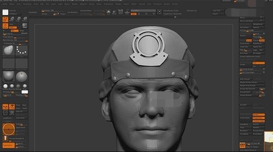The height and width of the screenshot is (152, 273).
Task: Open the dotted stroke type picker
Action: [x=21, y=50]
